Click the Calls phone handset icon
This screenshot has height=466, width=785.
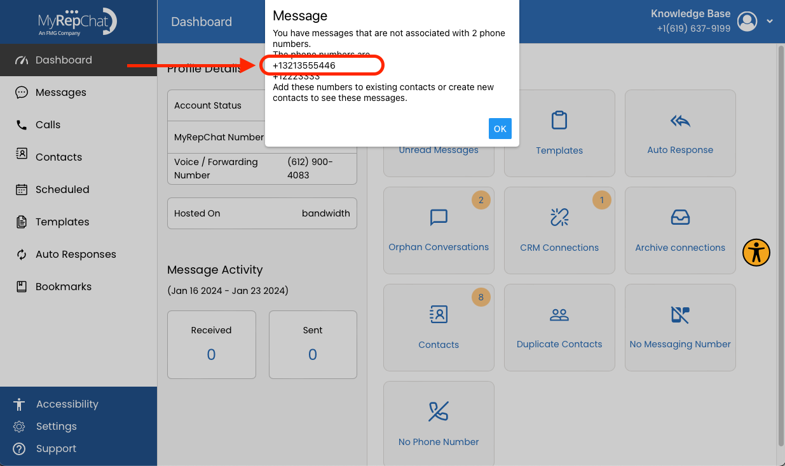coord(22,125)
